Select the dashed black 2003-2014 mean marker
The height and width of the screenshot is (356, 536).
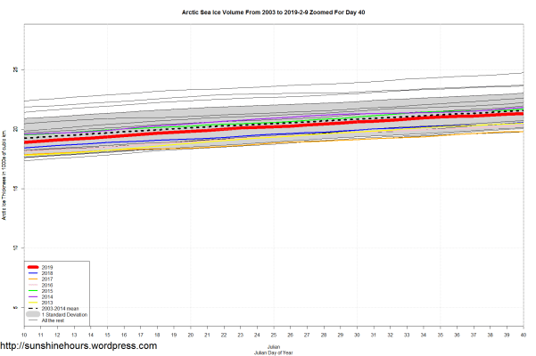(34, 309)
